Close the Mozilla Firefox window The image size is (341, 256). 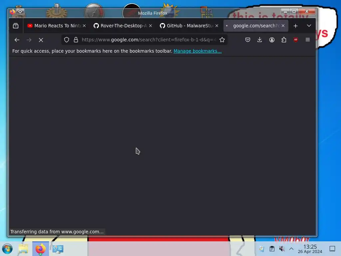coord(307,11)
